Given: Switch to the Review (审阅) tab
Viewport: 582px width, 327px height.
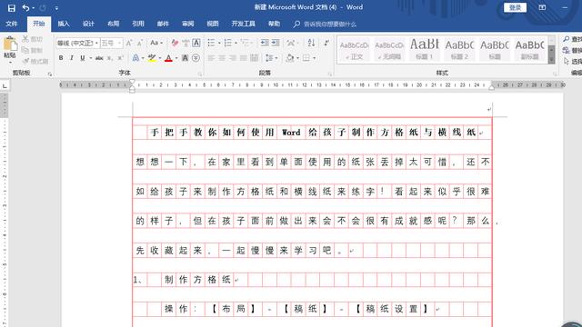Looking at the screenshot, I should point(188,24).
